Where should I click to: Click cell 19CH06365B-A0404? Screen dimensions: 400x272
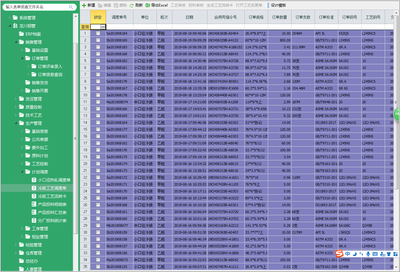[x=226, y=33]
